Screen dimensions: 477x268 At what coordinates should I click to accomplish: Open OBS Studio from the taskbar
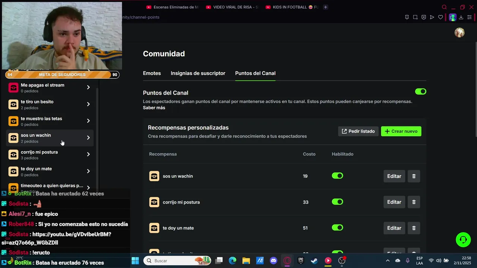(342, 261)
